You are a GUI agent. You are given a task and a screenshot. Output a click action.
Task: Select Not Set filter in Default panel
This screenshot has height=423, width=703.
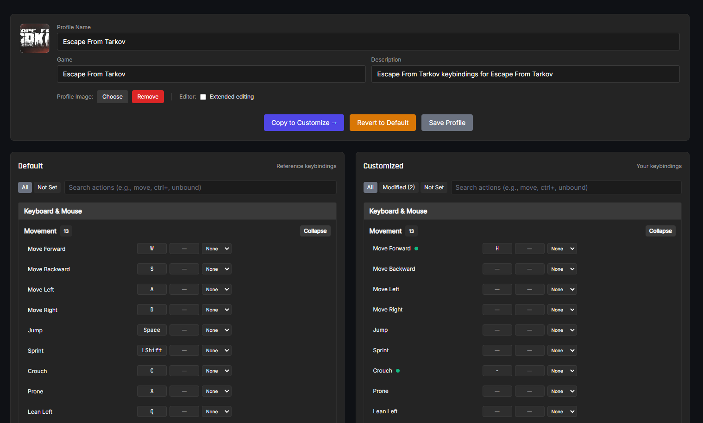(x=47, y=187)
